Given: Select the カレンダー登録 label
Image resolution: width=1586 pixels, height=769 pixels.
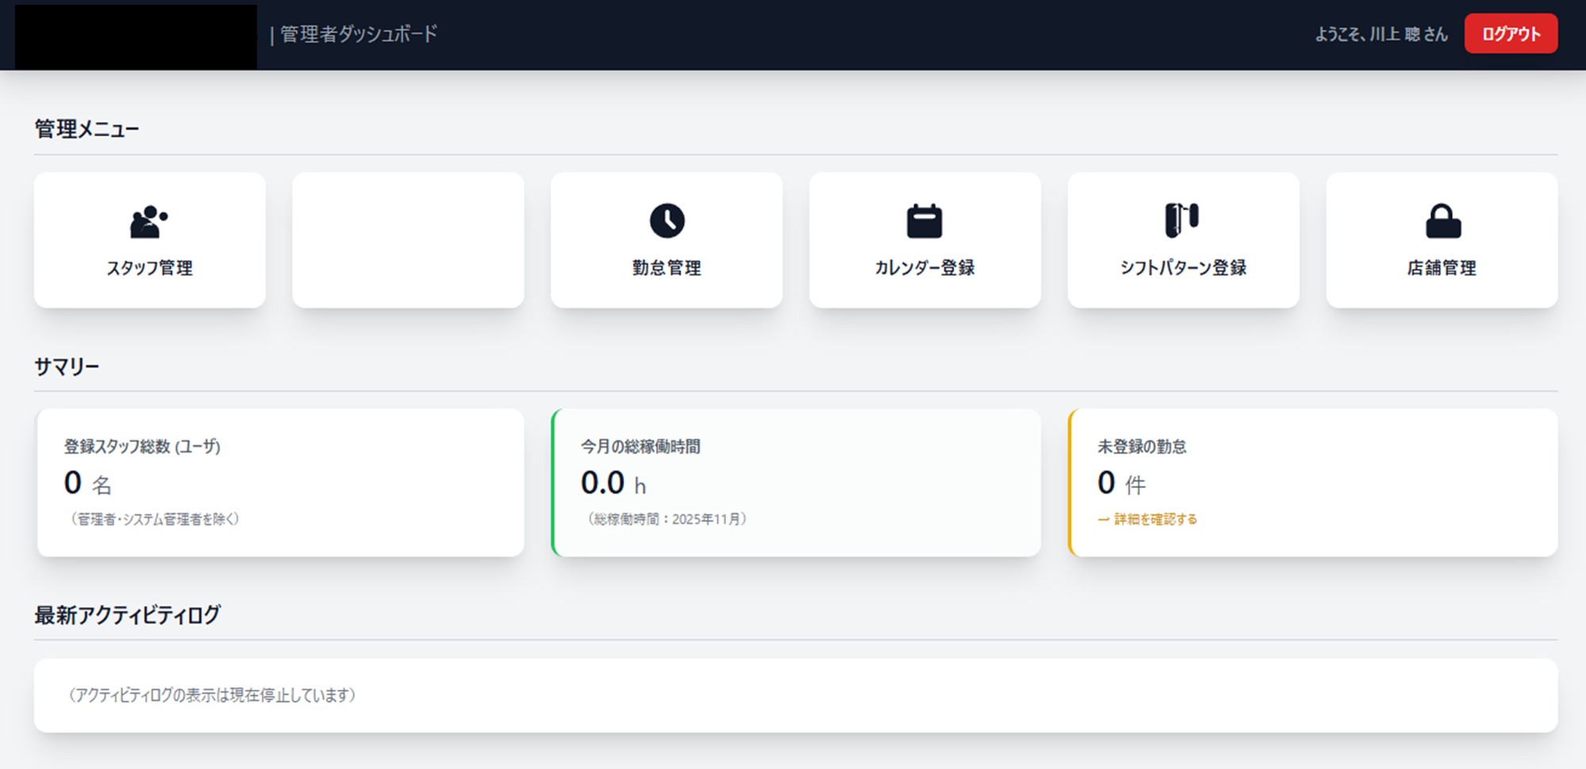Looking at the screenshot, I should coord(925,268).
